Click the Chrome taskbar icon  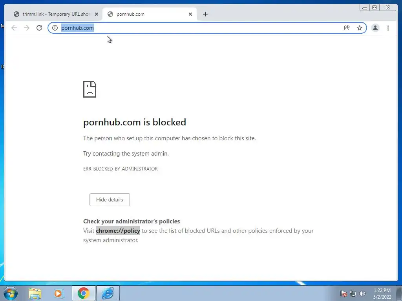(83, 293)
